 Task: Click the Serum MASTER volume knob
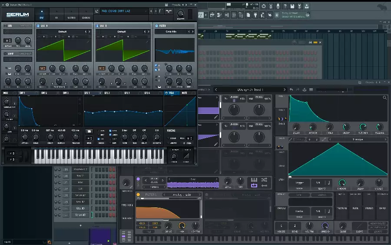pyautogui.click(x=181, y=13)
